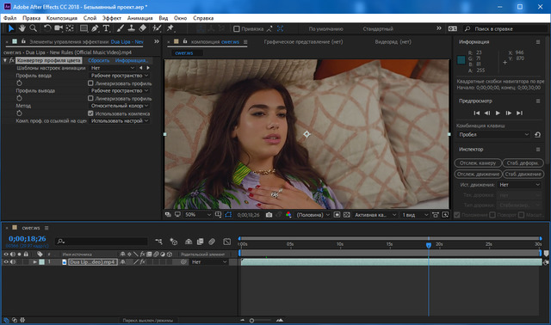Select the Rotation tool
This screenshot has height=325, width=551.
click(47, 28)
